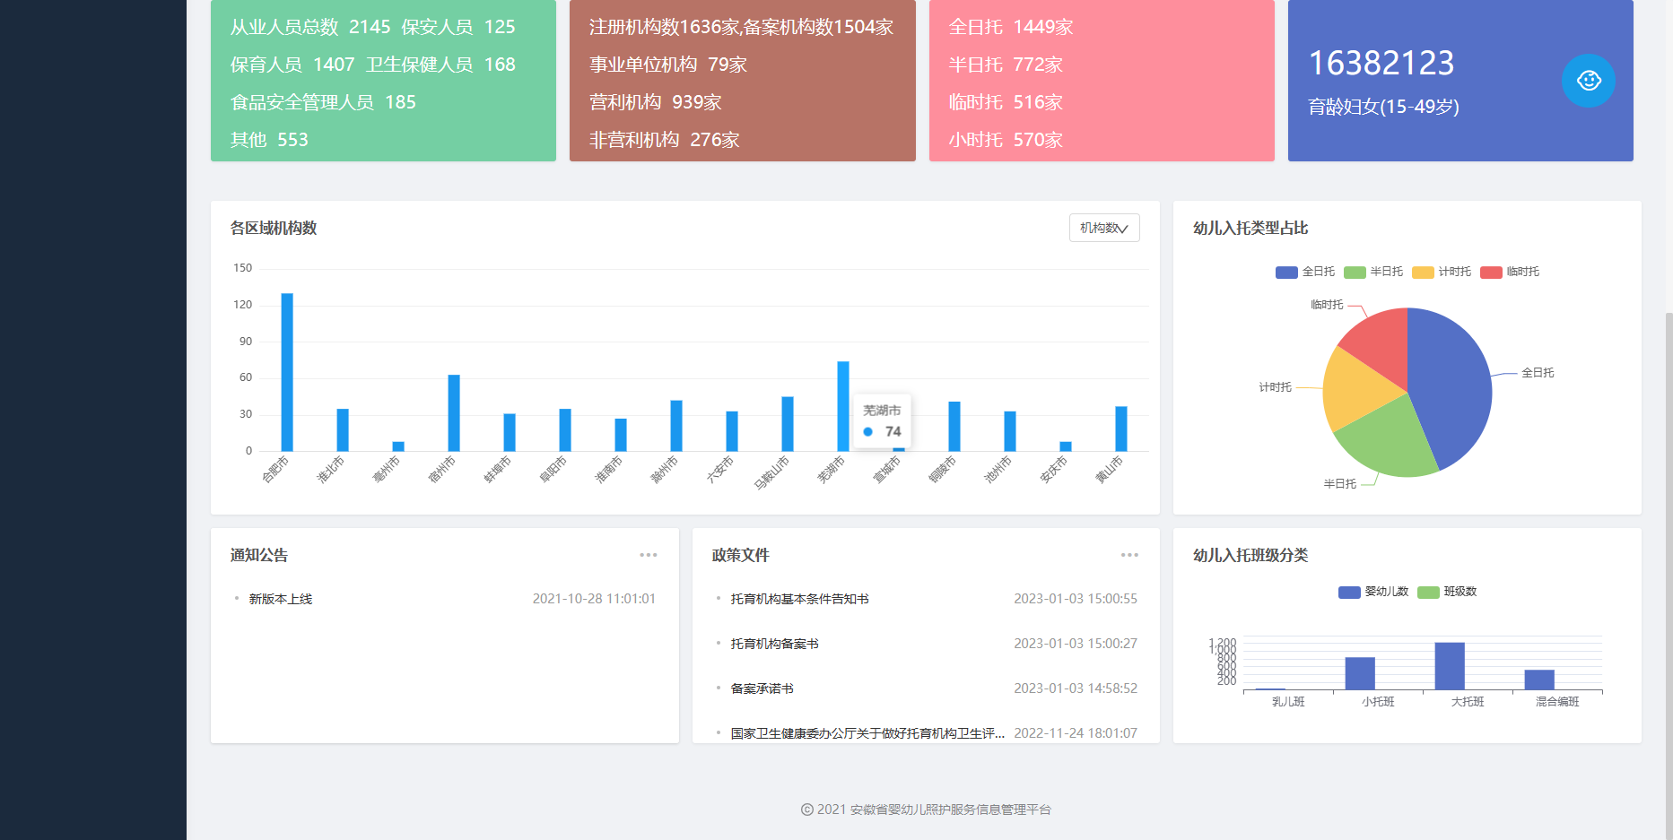Open more options for 政策文件 panel

(x=1129, y=555)
